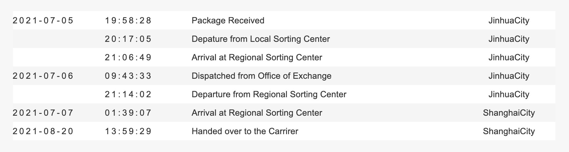Viewport: 569px width, 152px height.
Task: Click JinhuaCity in the Package Received row
Action: (x=509, y=21)
